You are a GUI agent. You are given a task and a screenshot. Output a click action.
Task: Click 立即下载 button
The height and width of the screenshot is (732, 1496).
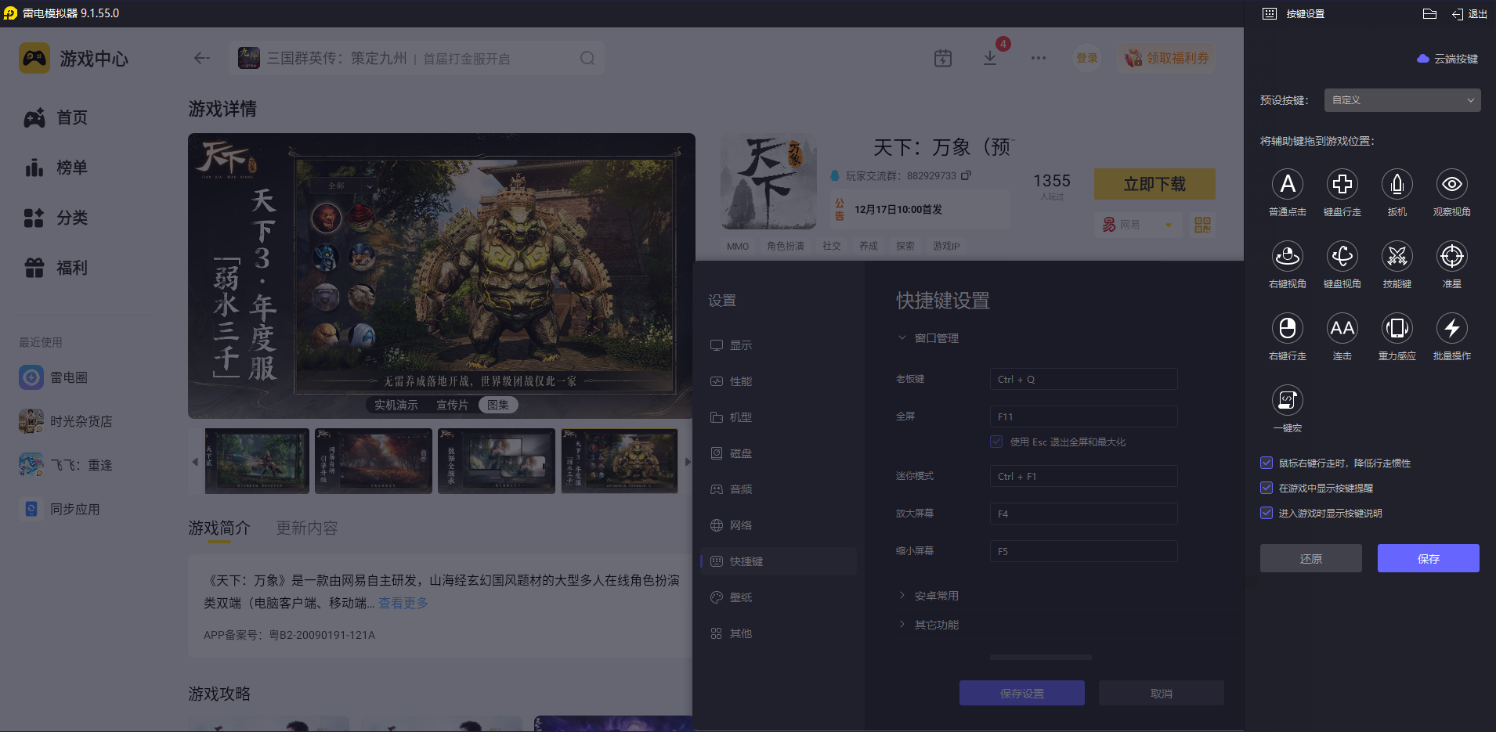(x=1155, y=184)
